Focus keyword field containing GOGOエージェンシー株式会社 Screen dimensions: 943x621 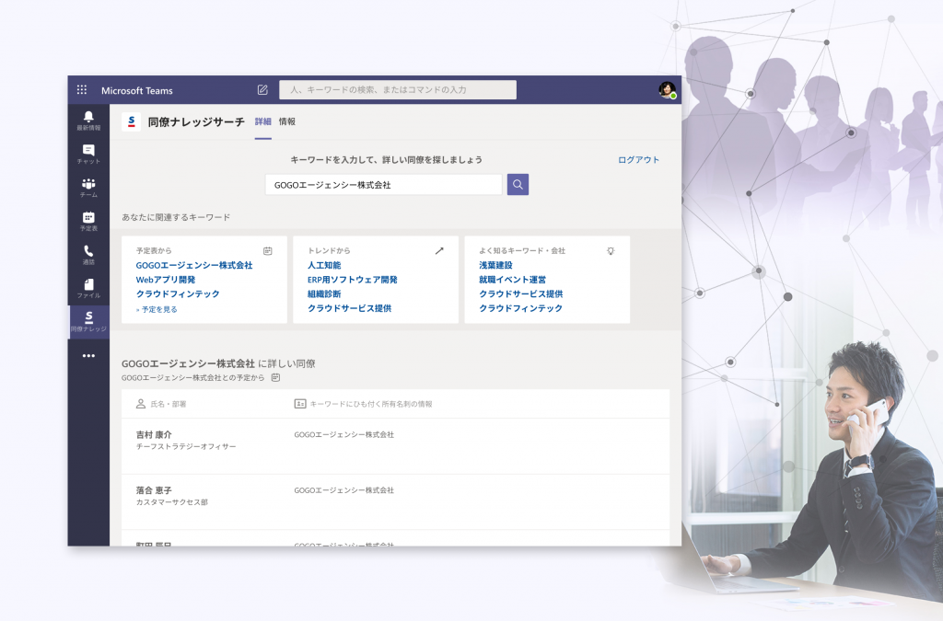click(x=384, y=184)
